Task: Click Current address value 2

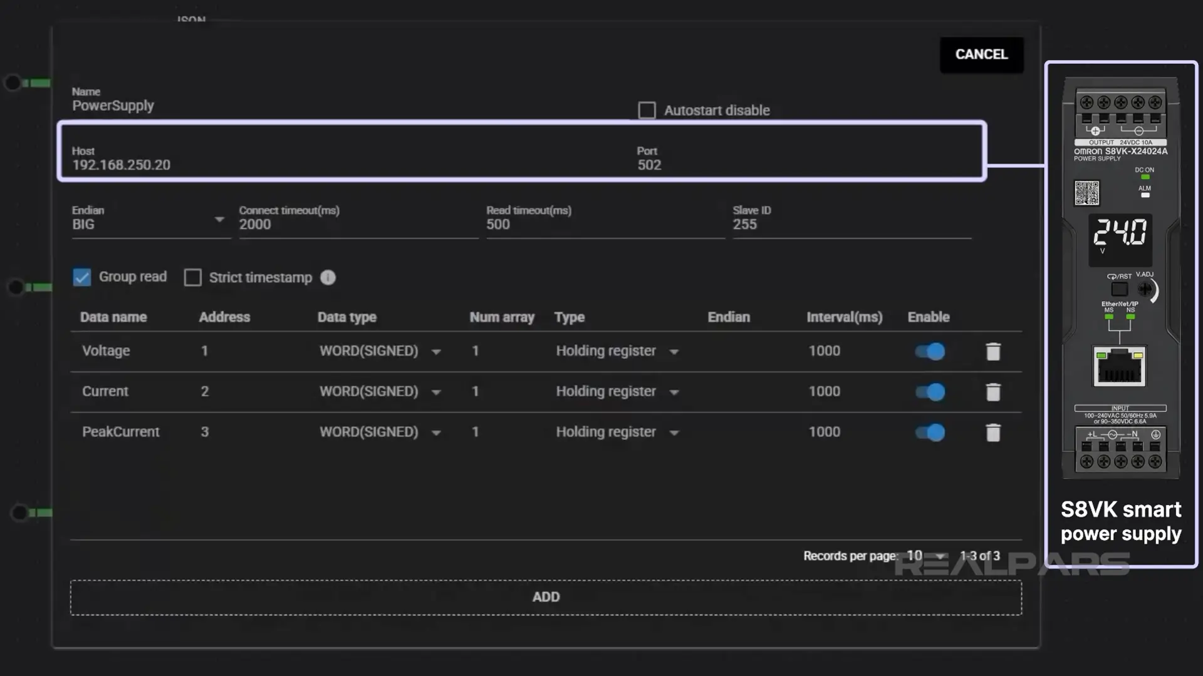Action: (x=205, y=391)
